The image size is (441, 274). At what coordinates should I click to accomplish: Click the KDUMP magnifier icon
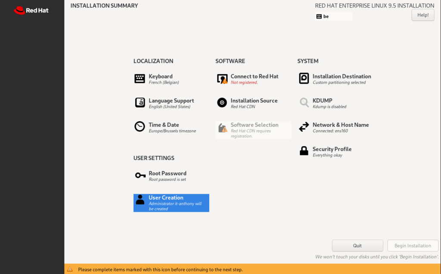point(304,103)
